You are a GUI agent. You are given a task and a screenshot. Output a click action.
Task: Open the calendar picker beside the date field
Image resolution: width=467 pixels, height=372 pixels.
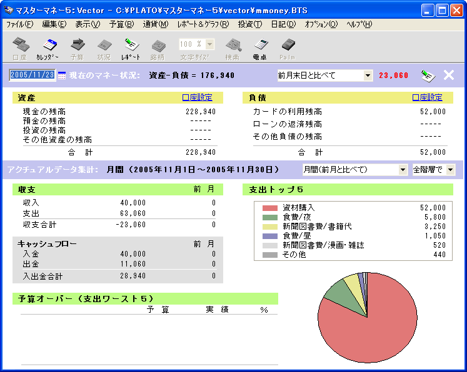[x=62, y=76]
